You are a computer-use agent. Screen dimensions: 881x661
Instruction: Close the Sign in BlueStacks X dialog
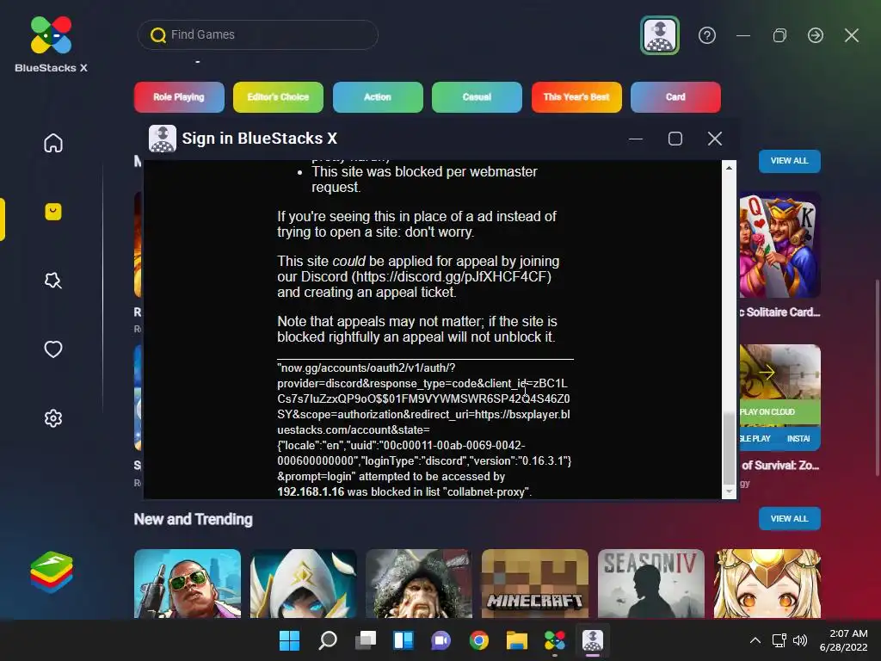pos(715,139)
